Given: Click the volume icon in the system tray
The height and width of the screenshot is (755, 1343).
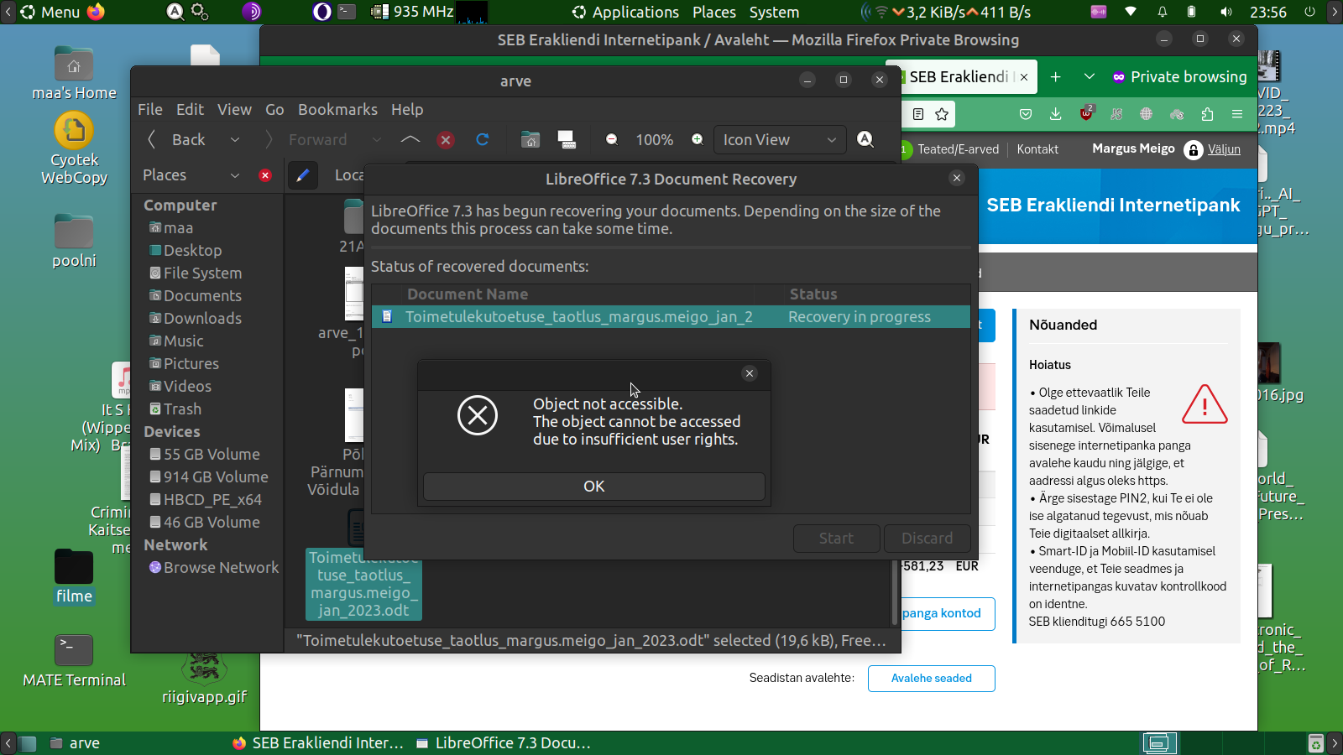Looking at the screenshot, I should 1226,12.
